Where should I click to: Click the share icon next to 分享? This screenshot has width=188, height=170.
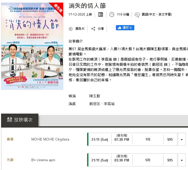[x=93, y=29]
